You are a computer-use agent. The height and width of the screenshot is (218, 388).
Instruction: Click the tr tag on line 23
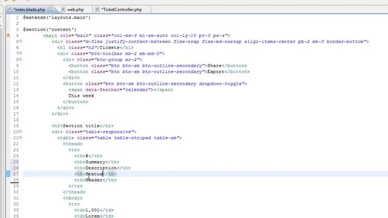[x=74, y=150]
